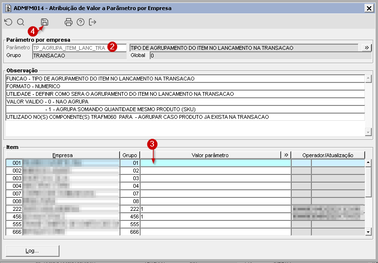Click the Item grid scrollbar thumb
Image resolution: width=378 pixels, height=263 pixels.
[368, 182]
